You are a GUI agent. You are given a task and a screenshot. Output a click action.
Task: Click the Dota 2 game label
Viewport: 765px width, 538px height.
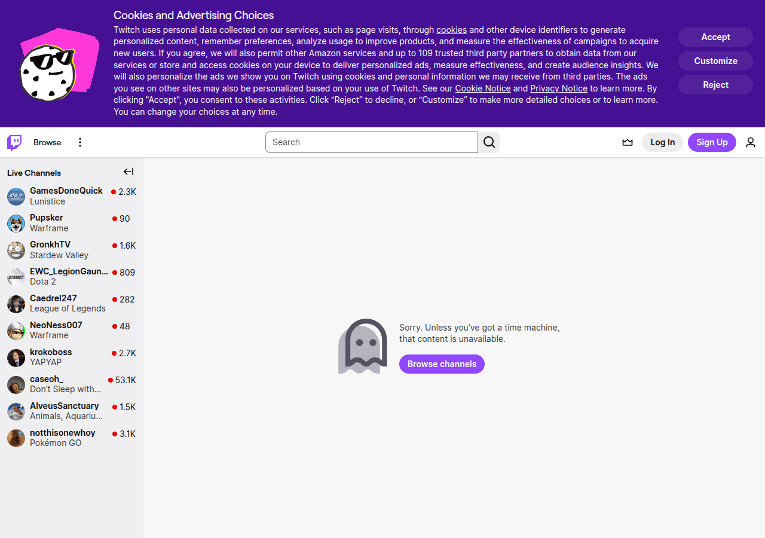[x=43, y=282]
